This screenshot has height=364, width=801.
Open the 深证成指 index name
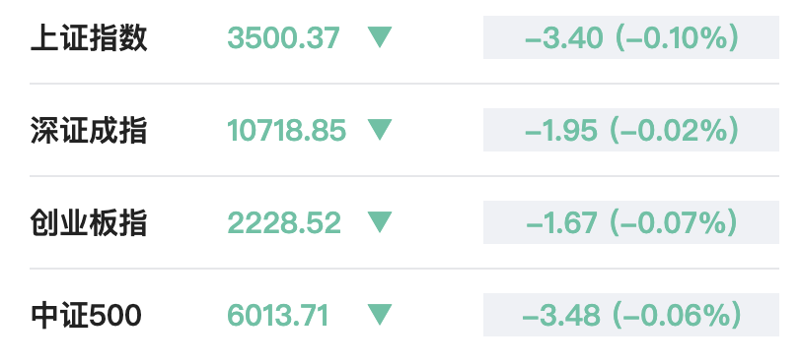[89, 130]
